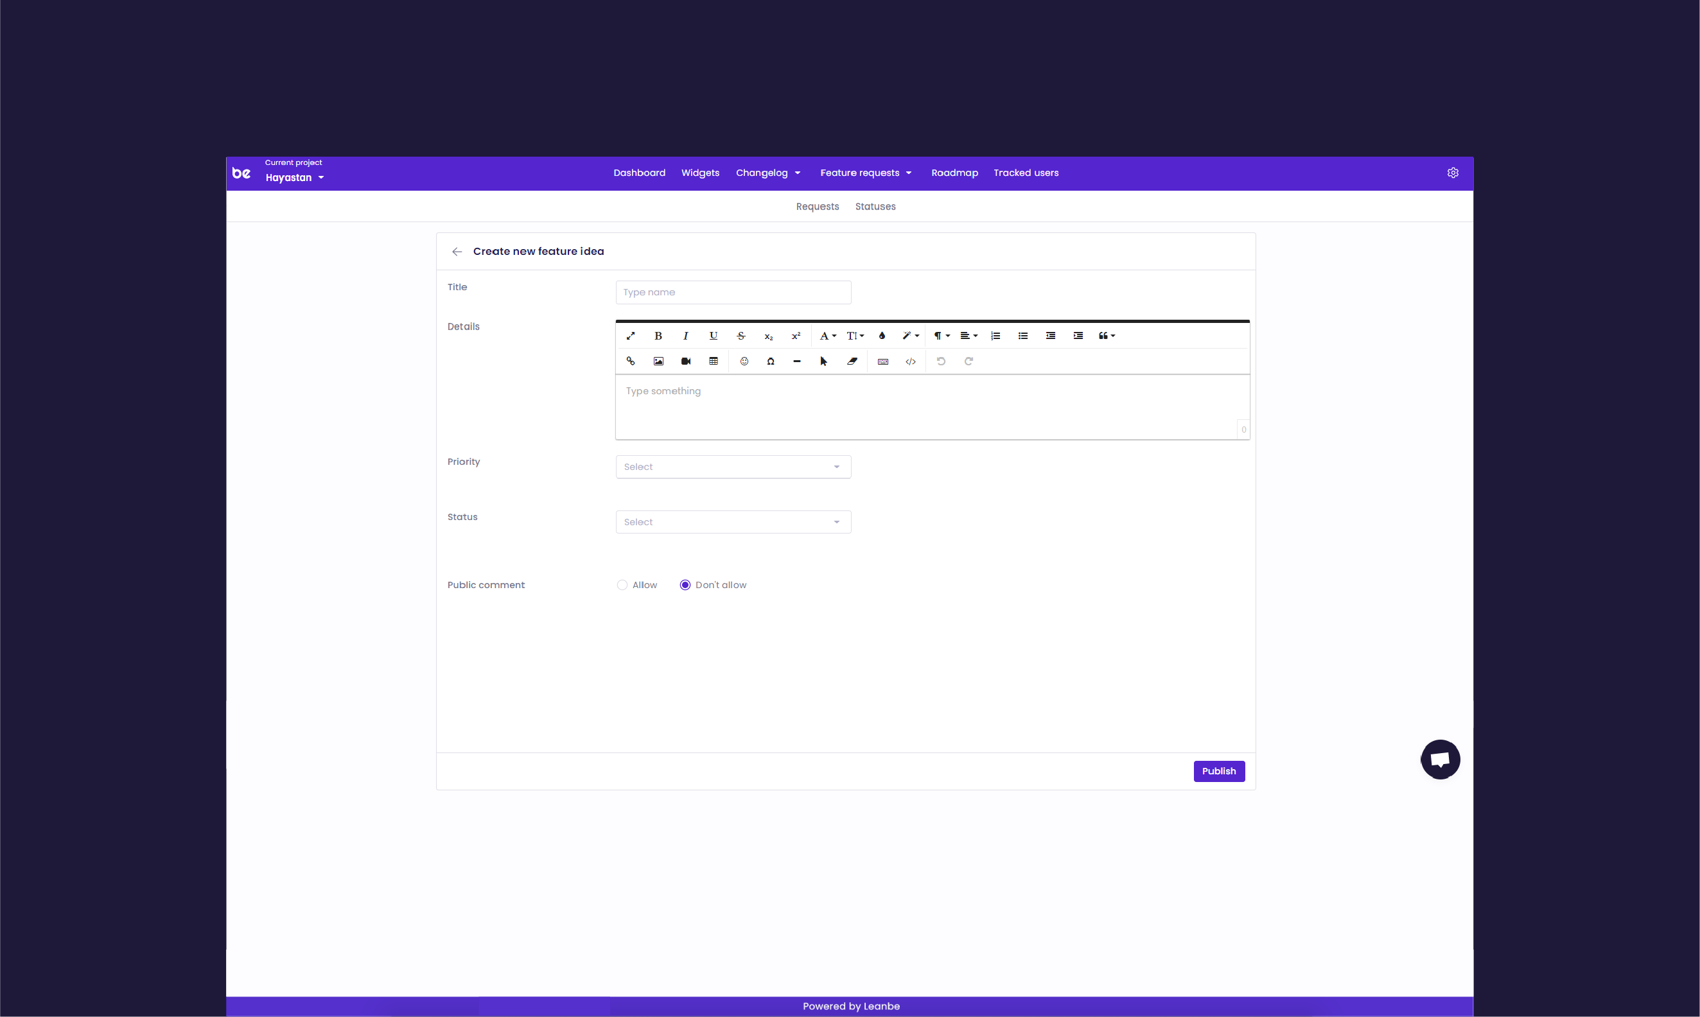Image resolution: width=1700 pixels, height=1017 pixels.
Task: Open the Roadmap menu item
Action: pyautogui.click(x=954, y=173)
